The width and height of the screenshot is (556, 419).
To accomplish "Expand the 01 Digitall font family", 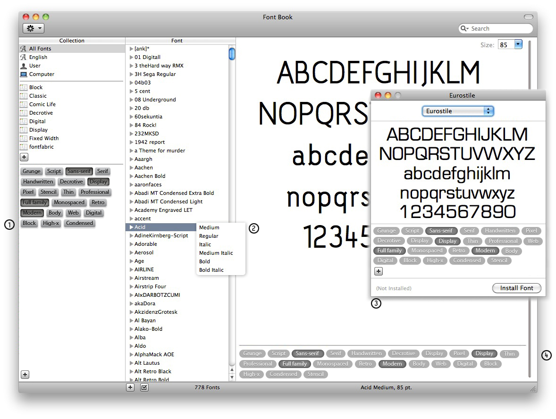I will point(132,57).
